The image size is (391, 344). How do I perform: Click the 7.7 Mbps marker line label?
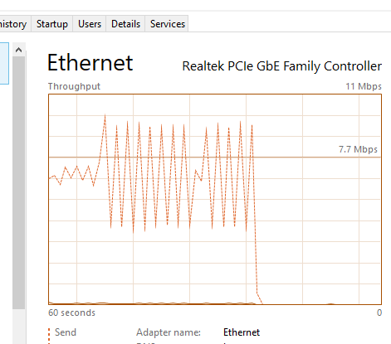pyautogui.click(x=358, y=149)
